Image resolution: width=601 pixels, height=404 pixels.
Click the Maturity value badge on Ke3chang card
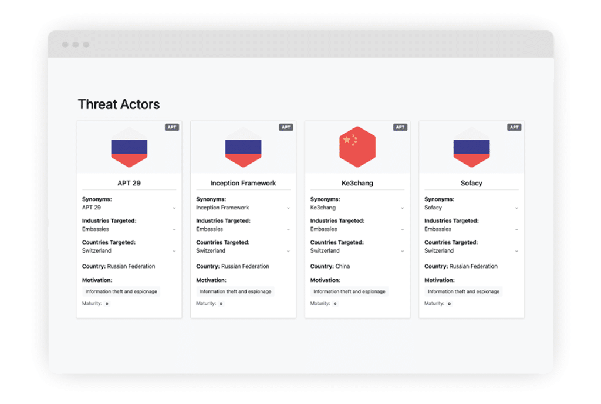335,304
